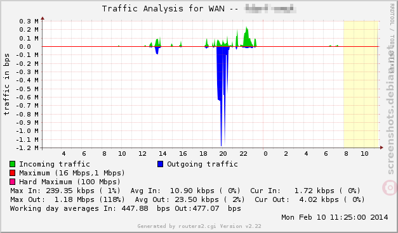
Task: Click the -1.2 M y-axis label
Action: click(x=27, y=148)
